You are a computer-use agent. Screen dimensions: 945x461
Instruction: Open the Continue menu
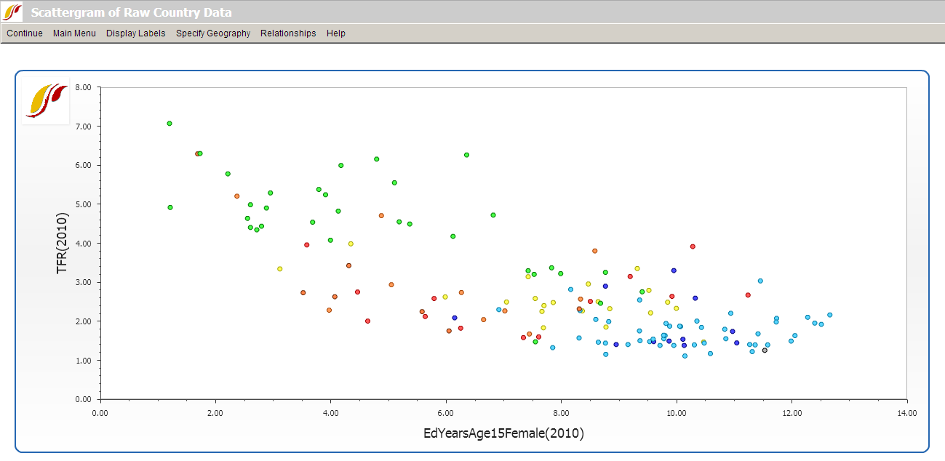pos(25,33)
